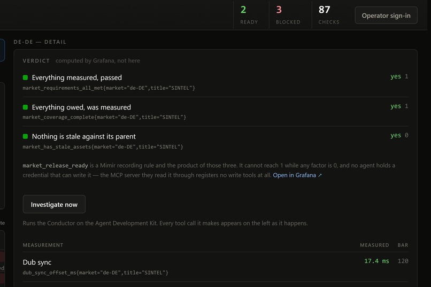This screenshot has height=287, width=431.
Task: Click computed by Grafana, not here note
Action: click(x=97, y=60)
